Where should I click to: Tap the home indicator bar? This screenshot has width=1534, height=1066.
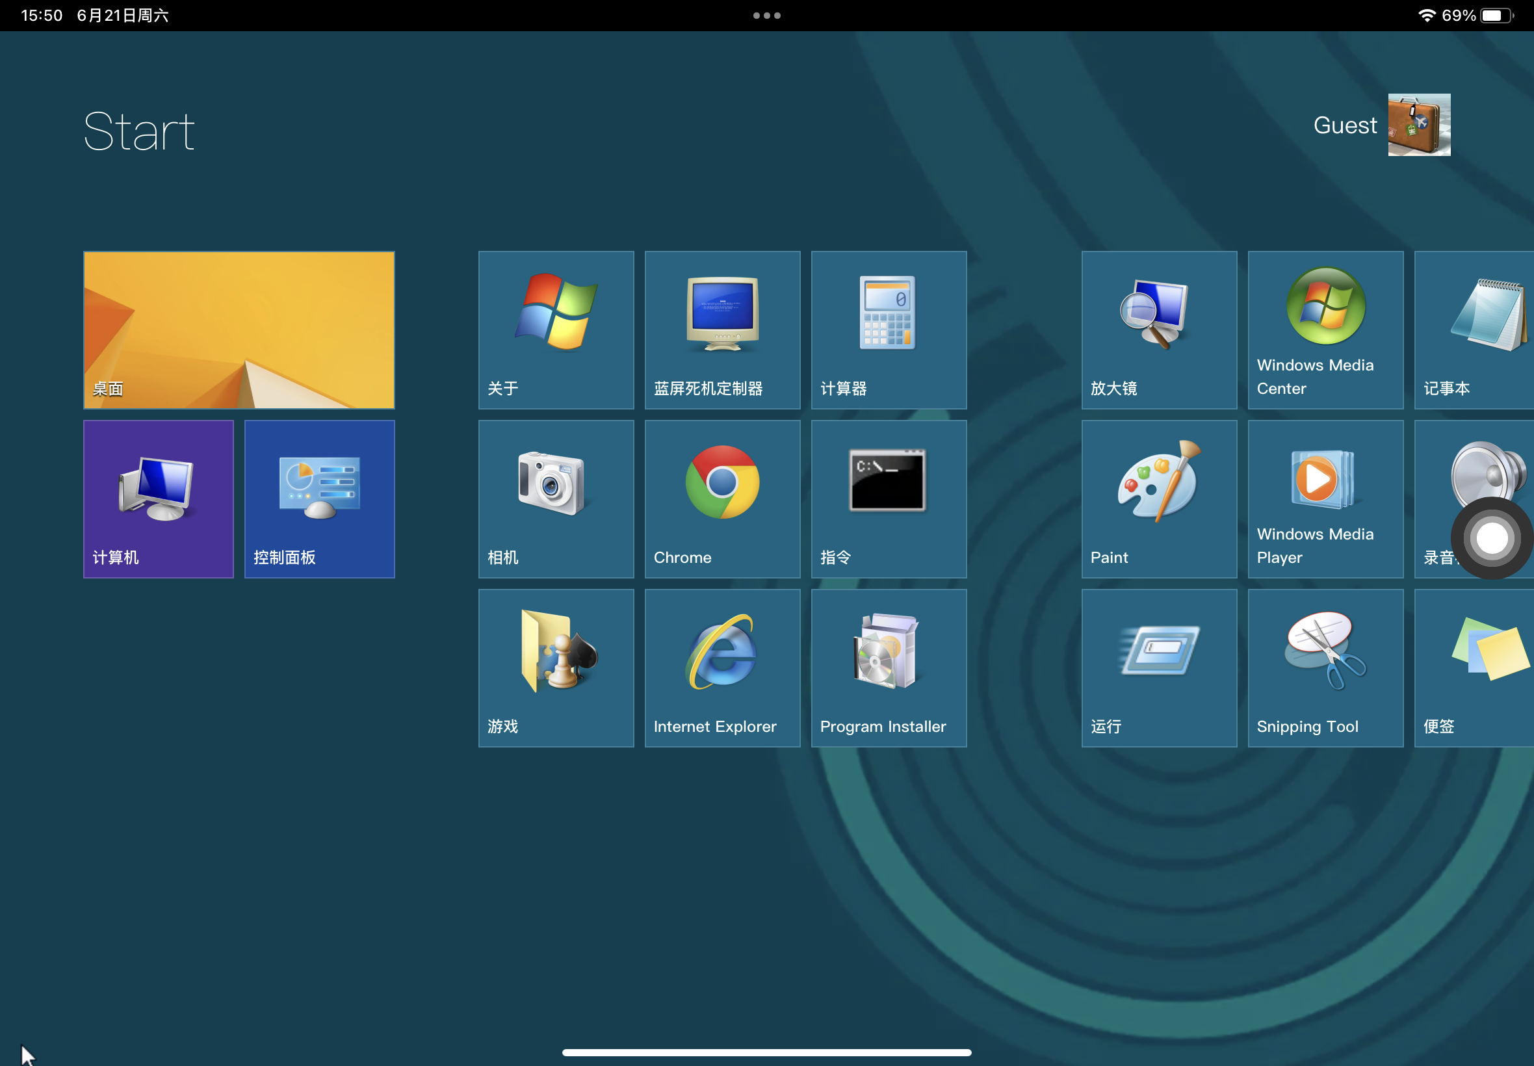[x=766, y=1052]
